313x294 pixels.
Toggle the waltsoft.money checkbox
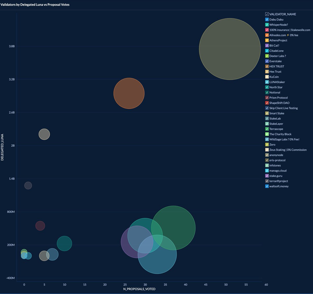click(x=267, y=186)
